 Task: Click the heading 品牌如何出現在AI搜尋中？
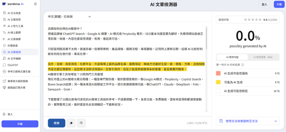[65, 29]
